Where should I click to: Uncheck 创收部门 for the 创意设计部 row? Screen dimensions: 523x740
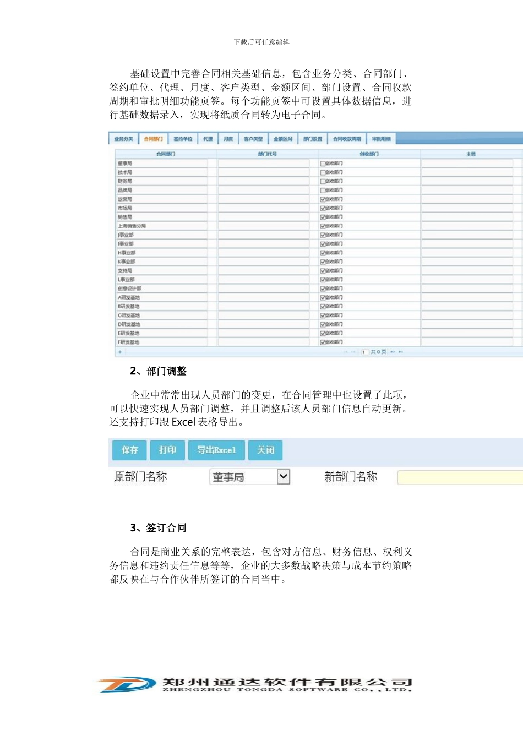pyautogui.click(x=323, y=289)
